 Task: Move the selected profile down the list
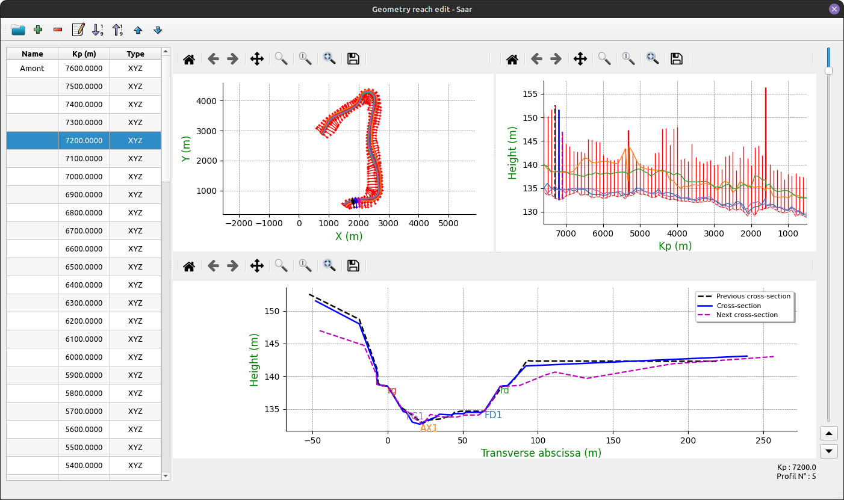click(157, 29)
